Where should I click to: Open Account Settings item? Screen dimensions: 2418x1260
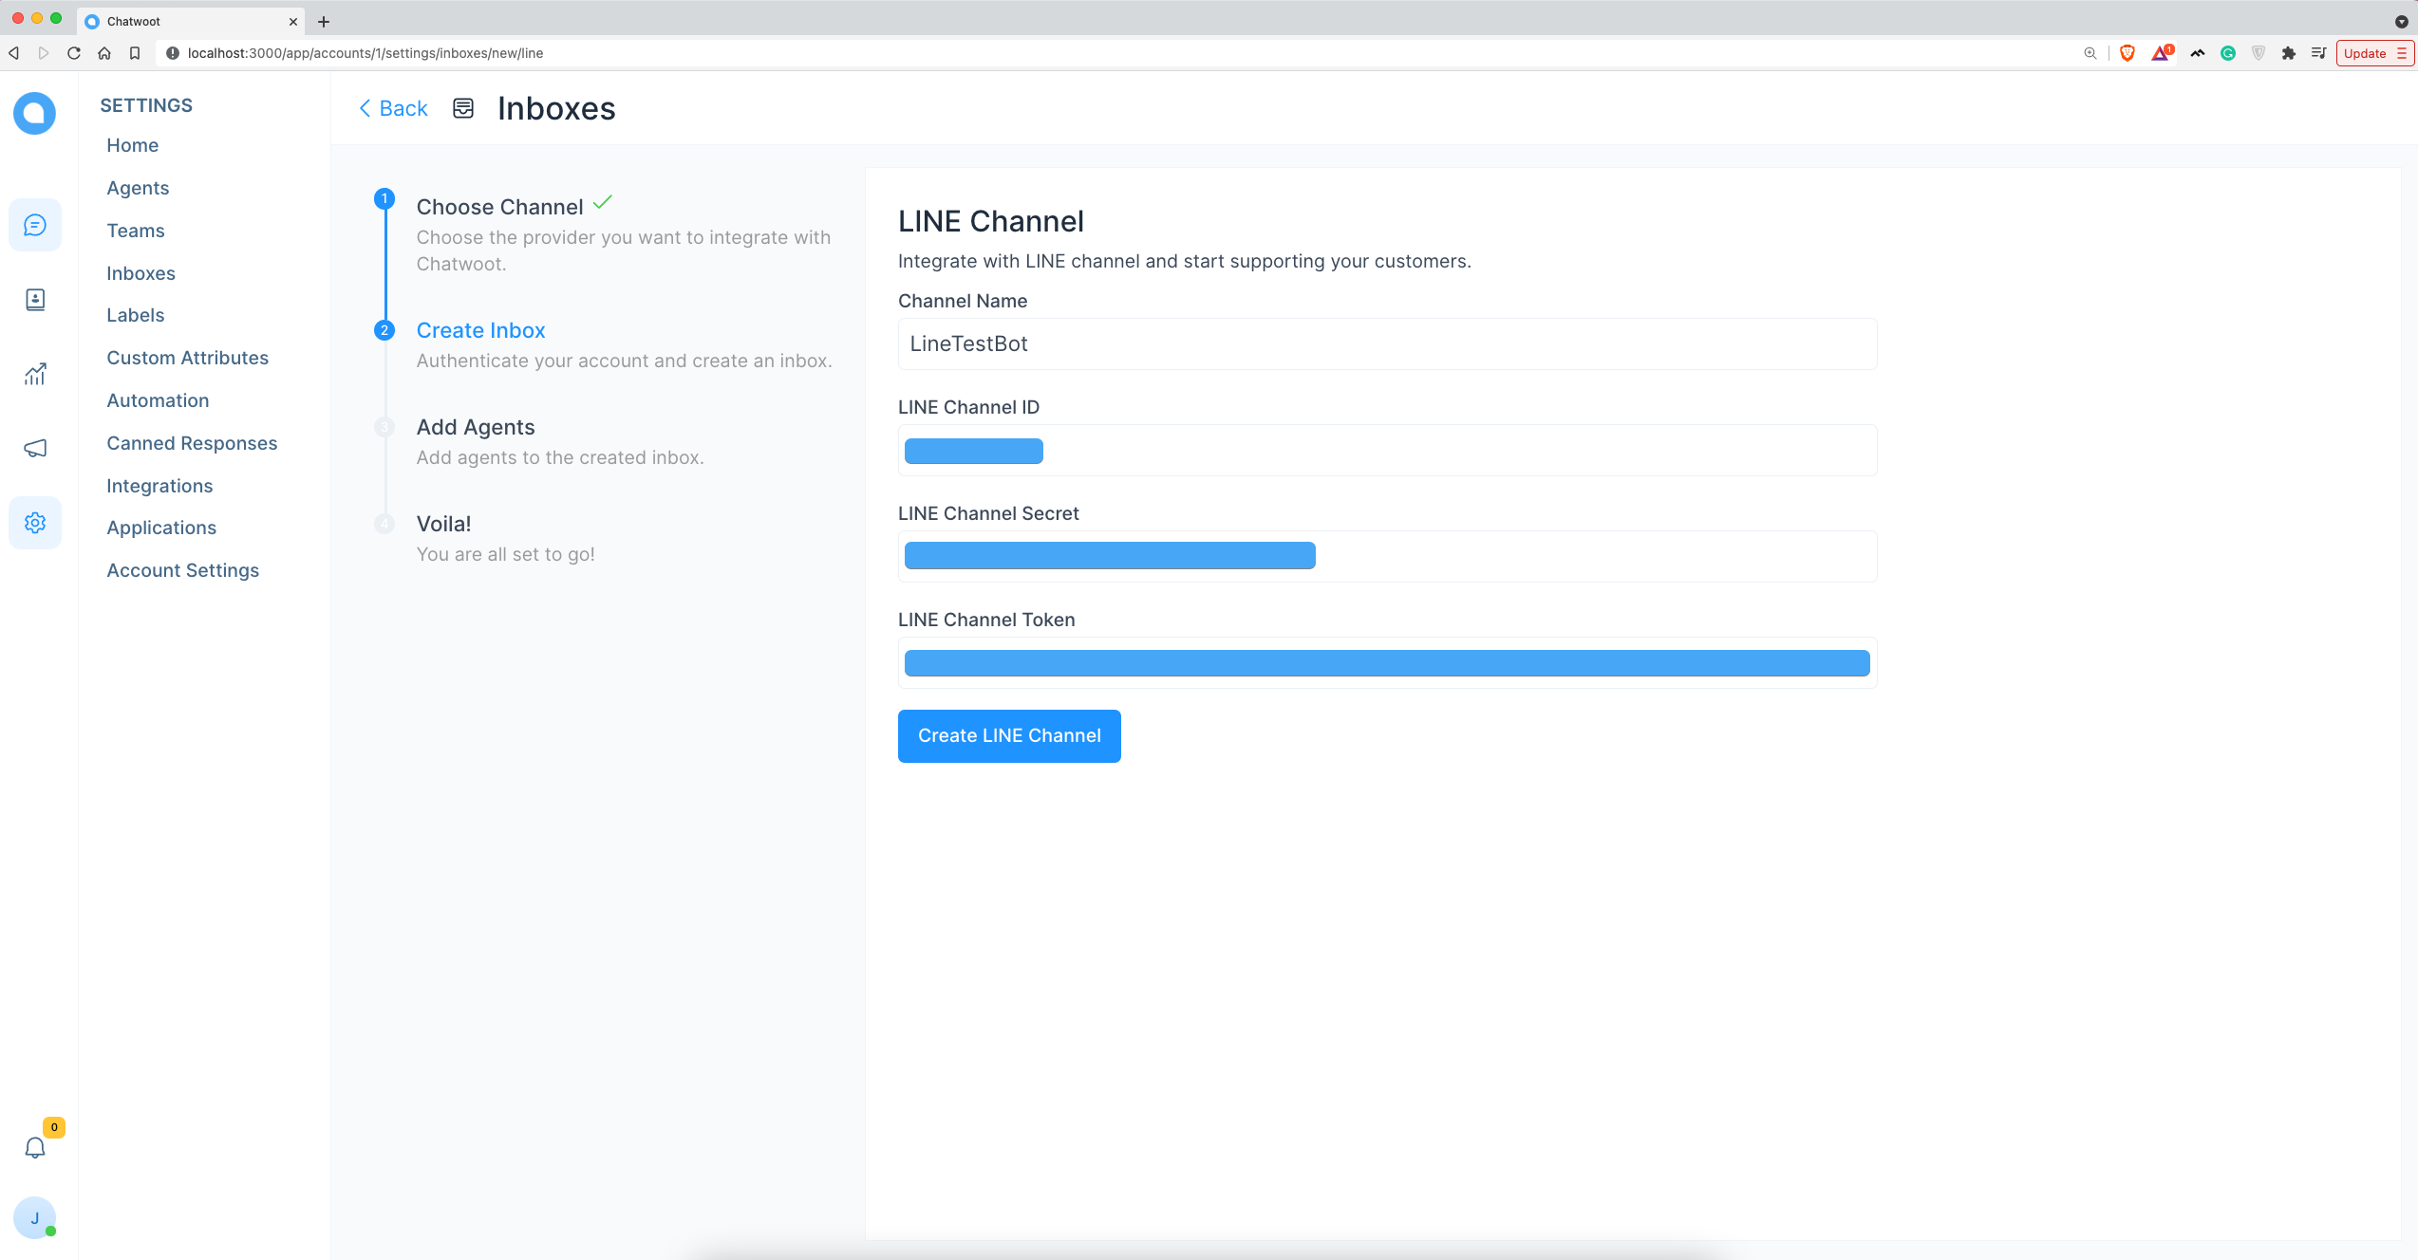point(182,570)
